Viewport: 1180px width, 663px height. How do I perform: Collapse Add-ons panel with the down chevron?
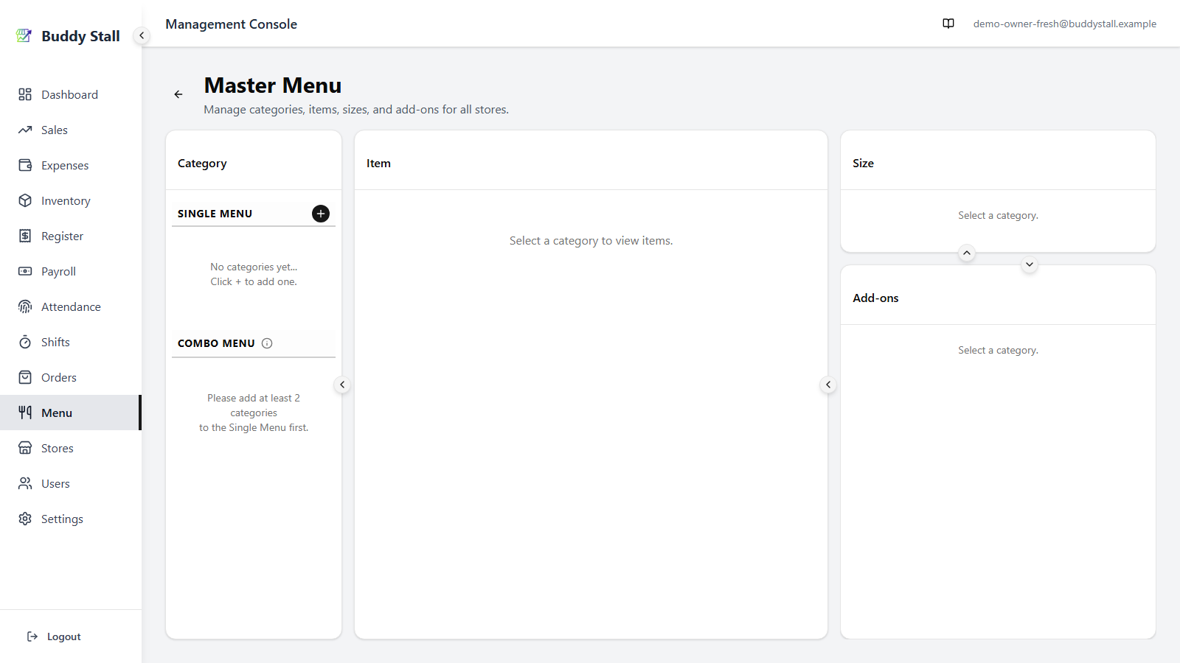(1030, 264)
